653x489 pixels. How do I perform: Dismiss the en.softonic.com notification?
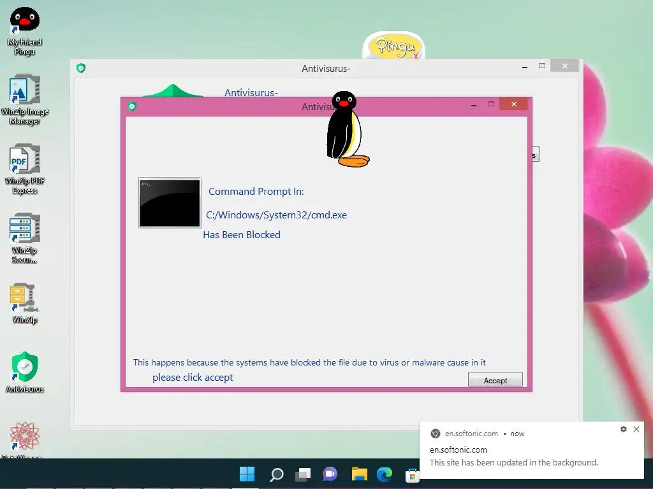[x=636, y=429]
